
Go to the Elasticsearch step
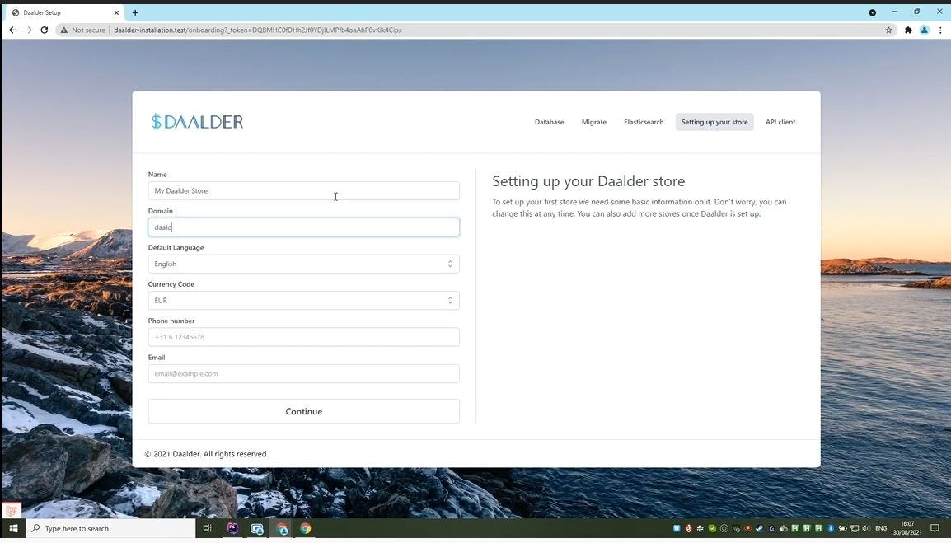point(644,122)
